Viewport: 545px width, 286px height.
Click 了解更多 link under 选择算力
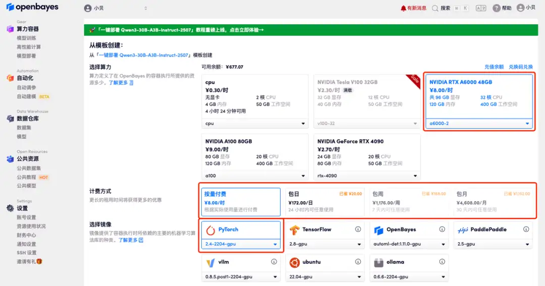click(x=121, y=83)
